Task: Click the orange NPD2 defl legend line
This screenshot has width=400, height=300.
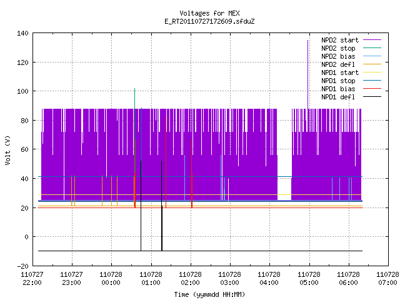Action: (x=372, y=64)
